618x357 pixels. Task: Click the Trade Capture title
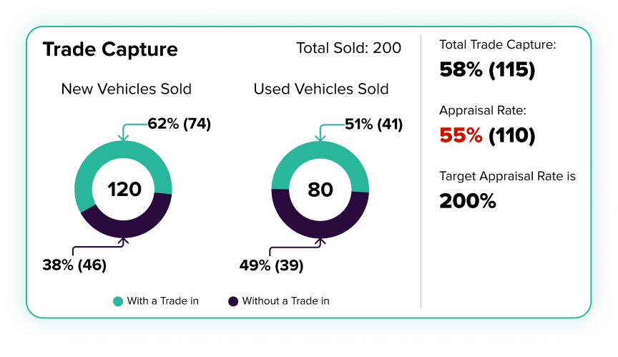click(x=110, y=49)
